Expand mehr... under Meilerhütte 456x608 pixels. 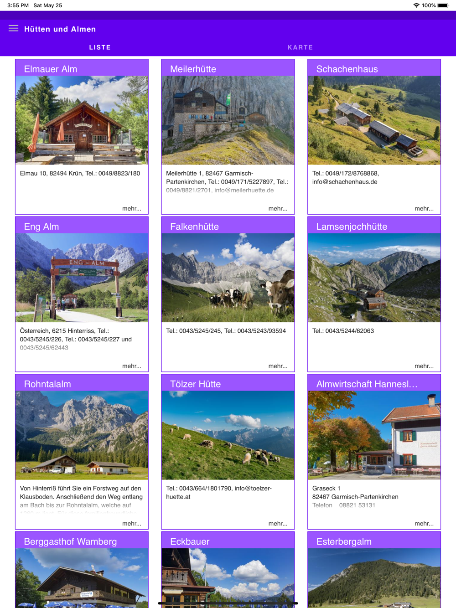278,208
